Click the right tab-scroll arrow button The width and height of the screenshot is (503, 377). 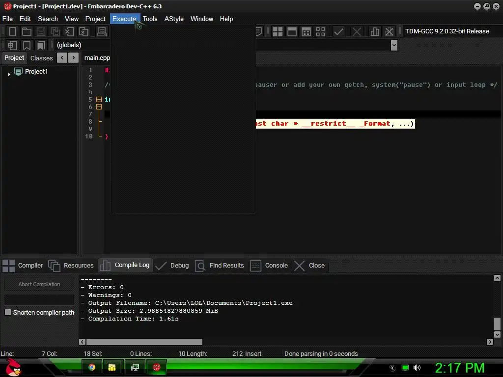[x=74, y=58]
